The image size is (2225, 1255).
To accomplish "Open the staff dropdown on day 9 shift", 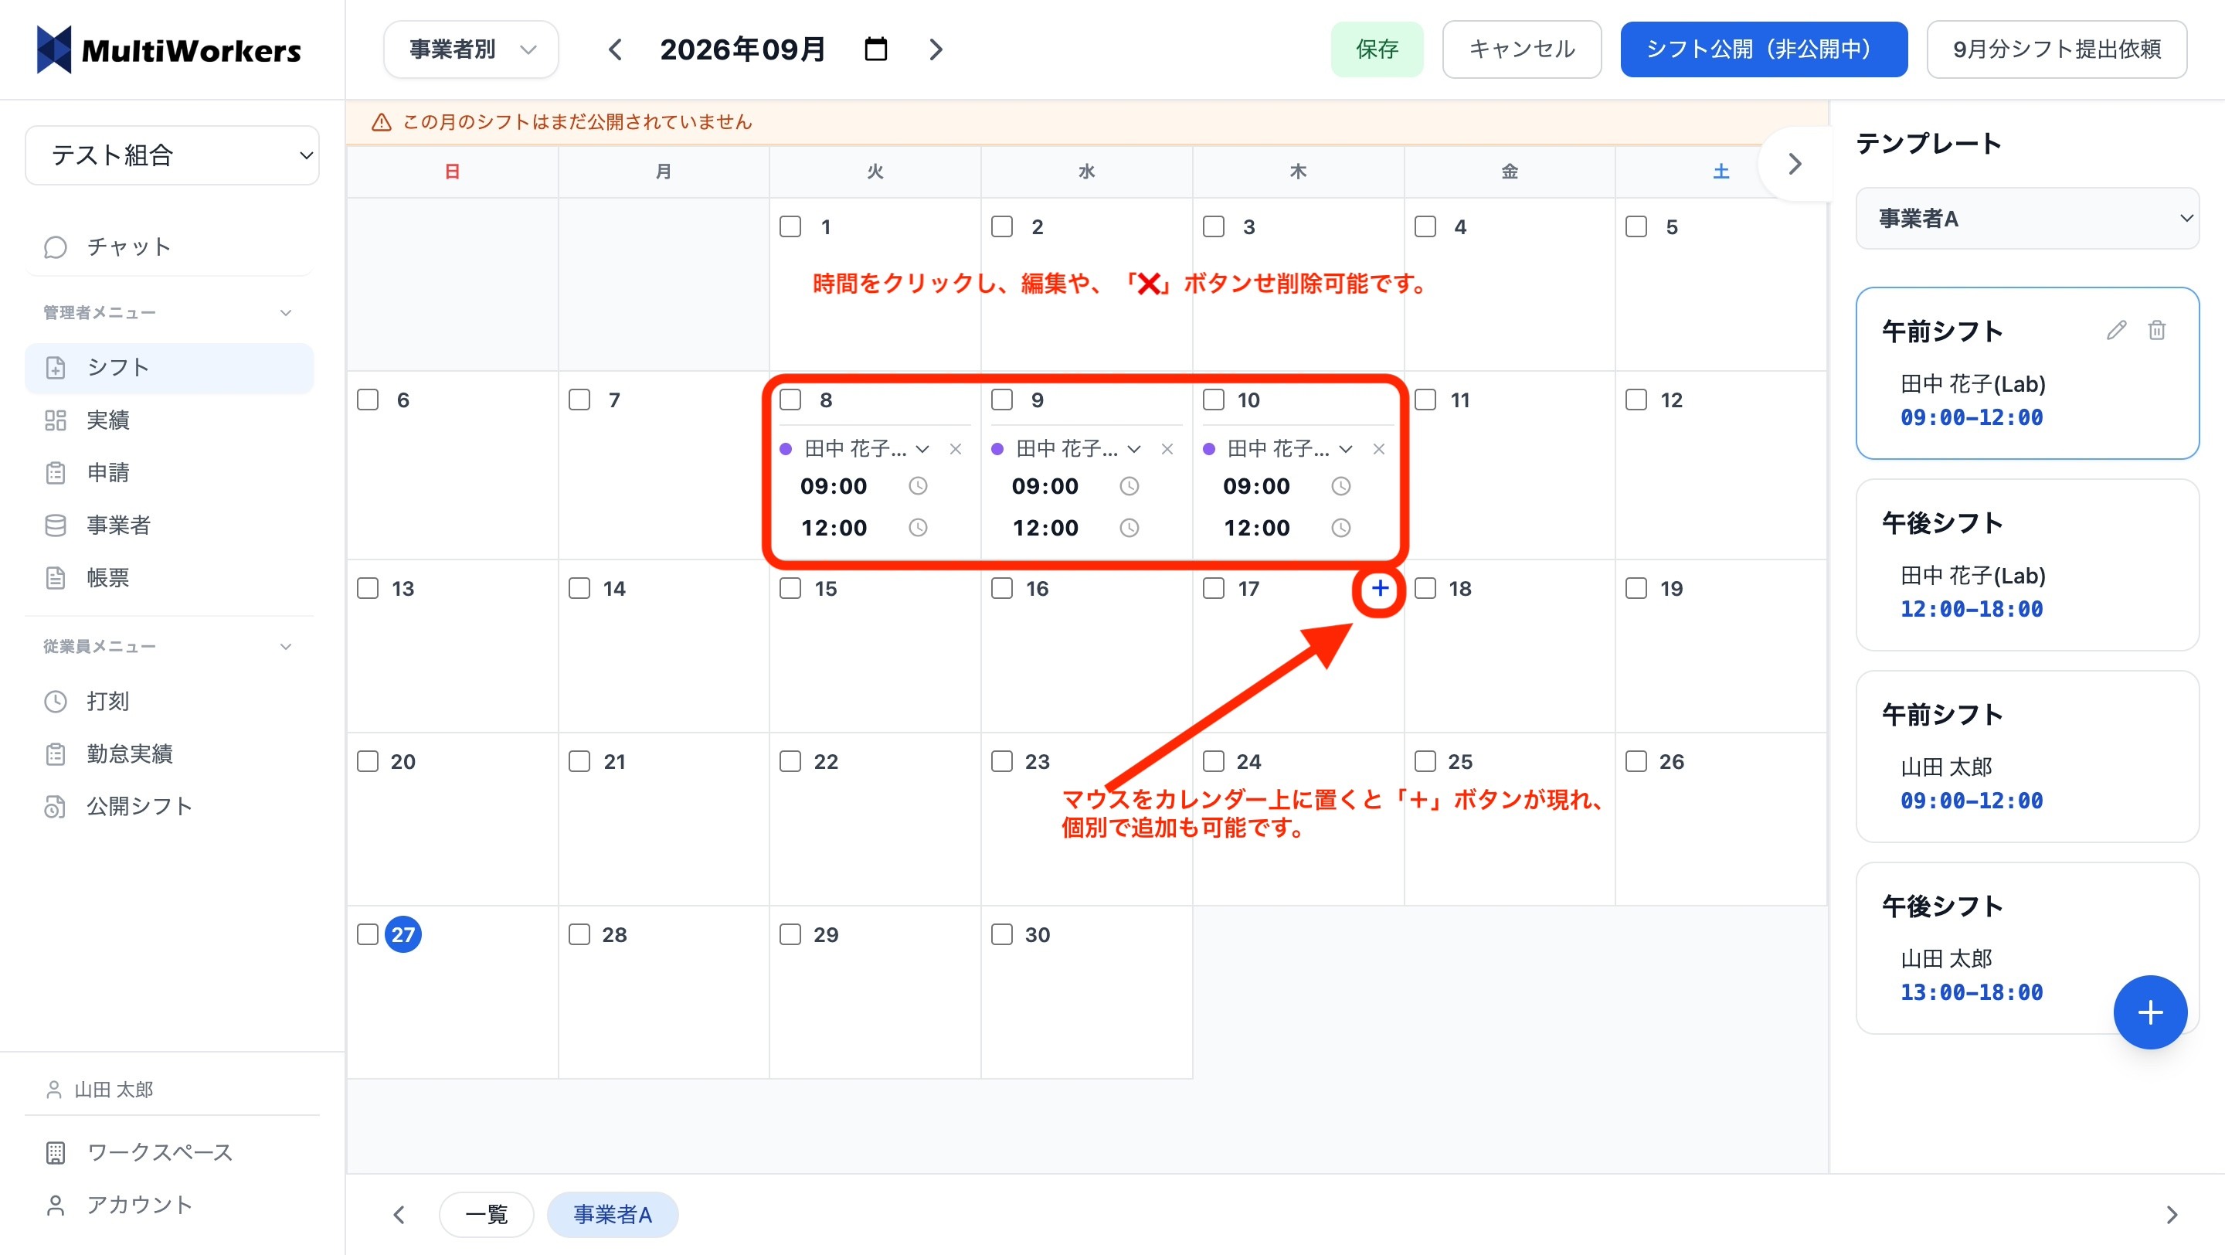I will click(x=1134, y=448).
